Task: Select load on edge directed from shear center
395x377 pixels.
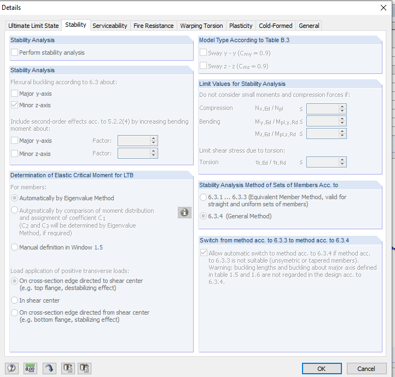Action: pos(15,313)
